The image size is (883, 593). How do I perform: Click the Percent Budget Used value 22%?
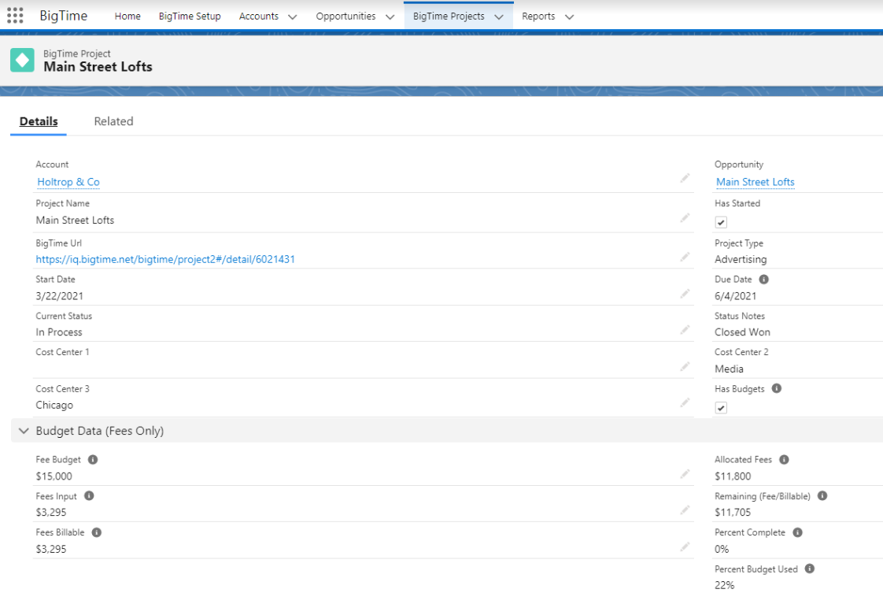[724, 585]
